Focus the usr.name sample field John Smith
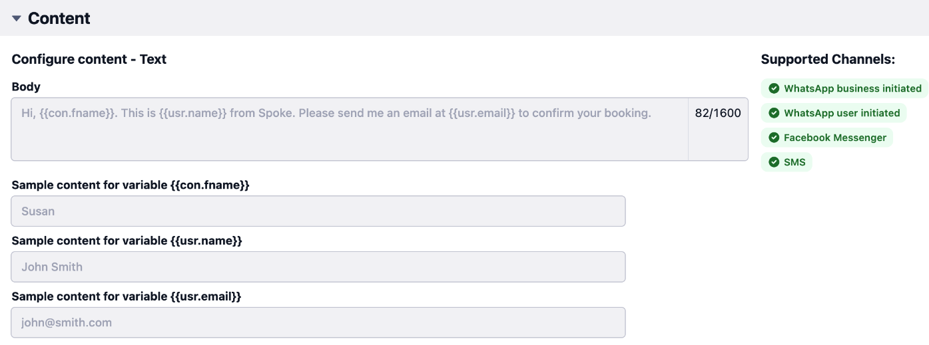Image resolution: width=929 pixels, height=345 pixels. (318, 267)
